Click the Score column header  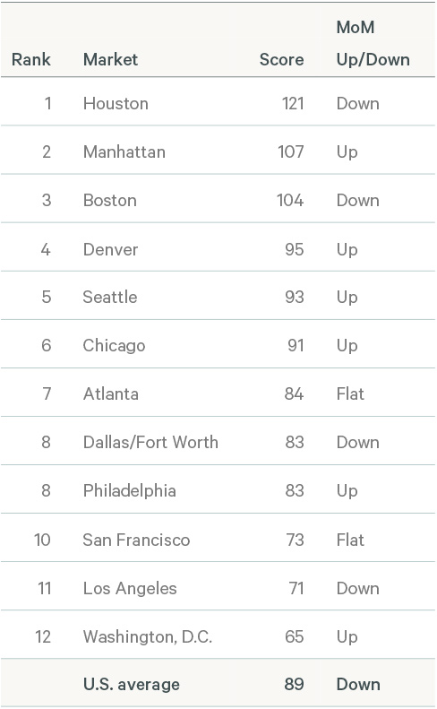tap(281, 59)
